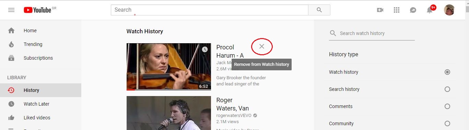Select the Comments radio button
The image size is (469, 130).
[447, 106]
